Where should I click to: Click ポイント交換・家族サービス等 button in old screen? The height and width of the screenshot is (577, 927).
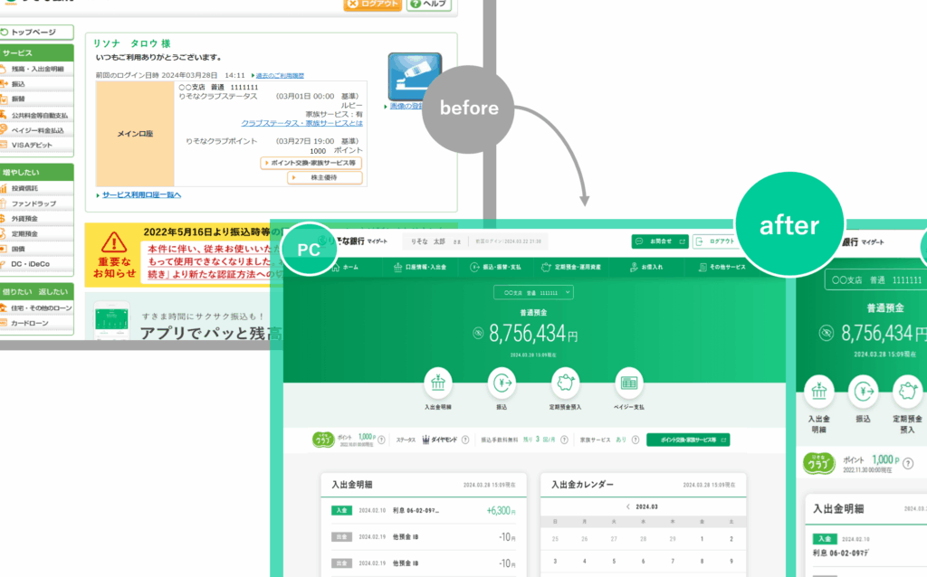tap(311, 163)
